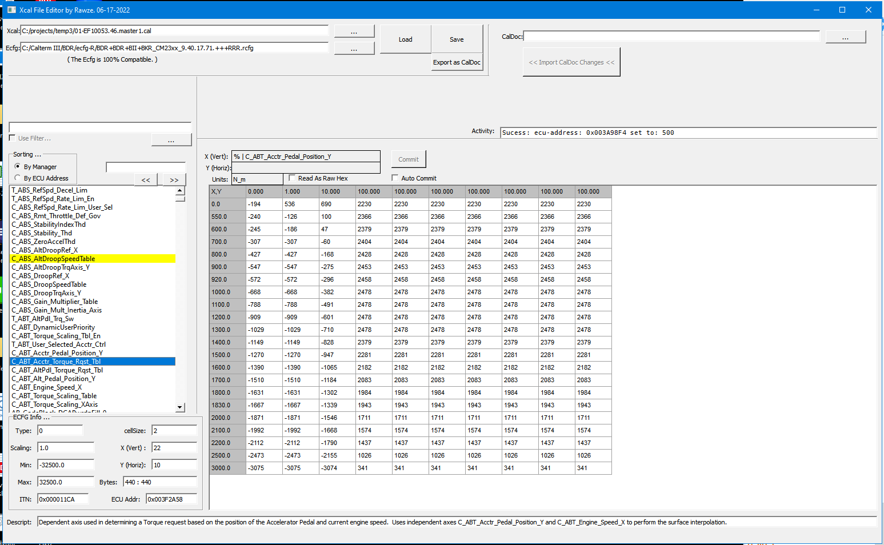Viewport: 884px width, 545px height.
Task: Toggle Read As Raw Hex checkbox
Action: tap(293, 178)
